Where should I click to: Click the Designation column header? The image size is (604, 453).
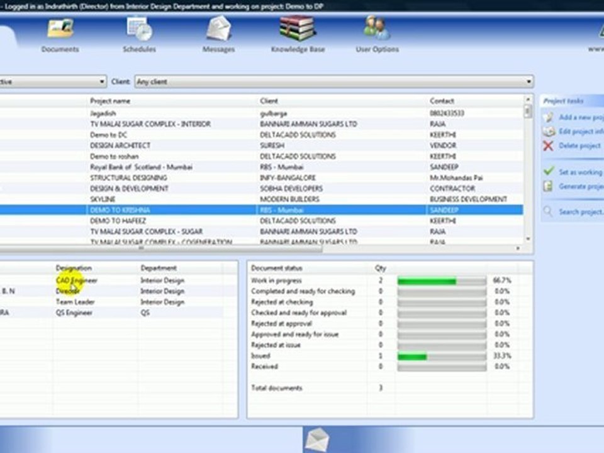[74, 268]
